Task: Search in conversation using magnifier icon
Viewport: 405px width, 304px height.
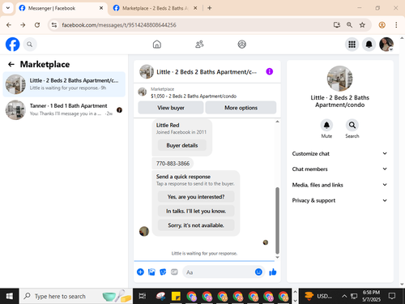Action: coord(352,125)
